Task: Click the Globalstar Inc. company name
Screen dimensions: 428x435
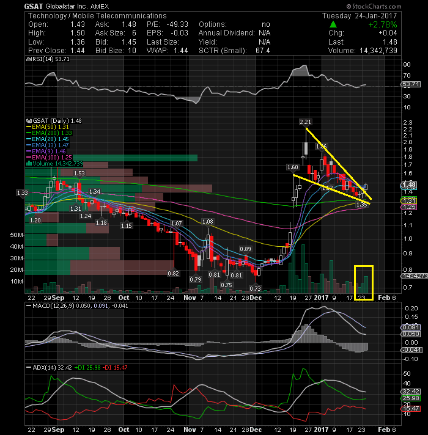Action: pyautogui.click(x=66, y=6)
